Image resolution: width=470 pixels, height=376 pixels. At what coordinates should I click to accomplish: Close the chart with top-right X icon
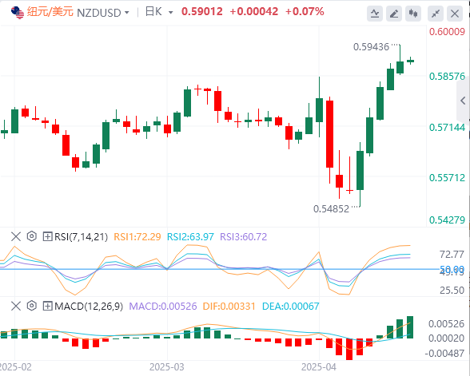pos(455,14)
